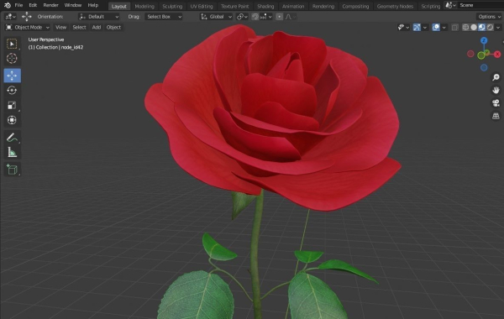Open the scene browse icon next to Scene
This screenshot has height=319, width=504.
(x=450, y=5)
